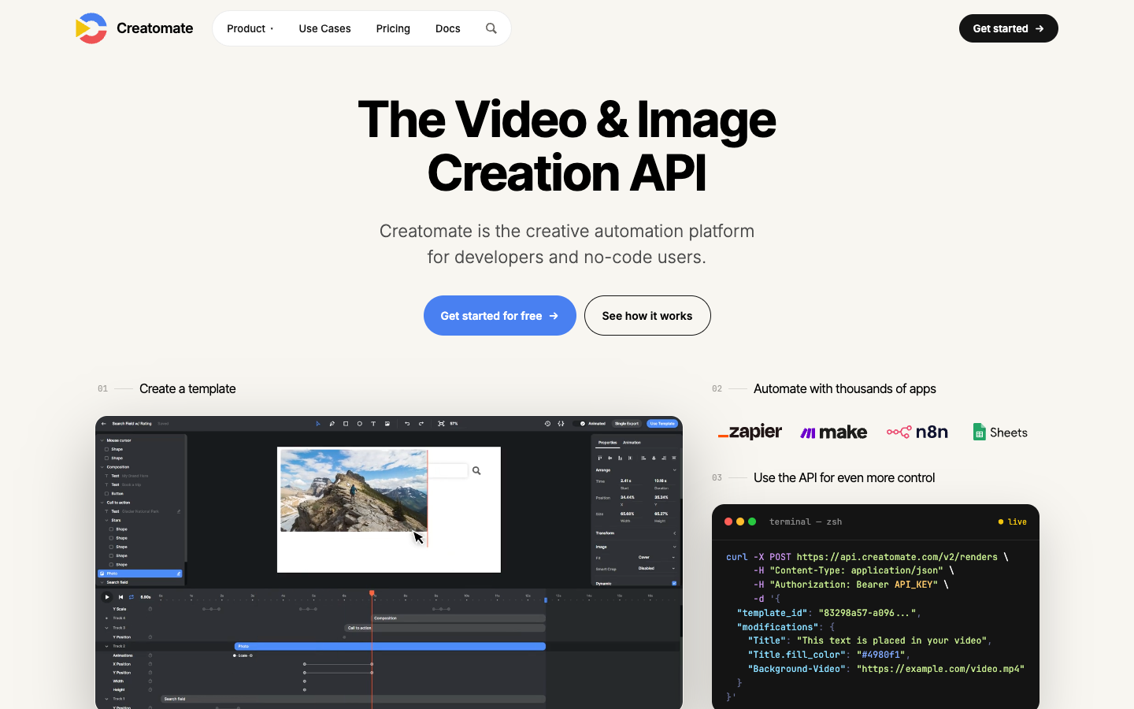
Task: Click the Undo arrow in editor
Action: (x=407, y=424)
